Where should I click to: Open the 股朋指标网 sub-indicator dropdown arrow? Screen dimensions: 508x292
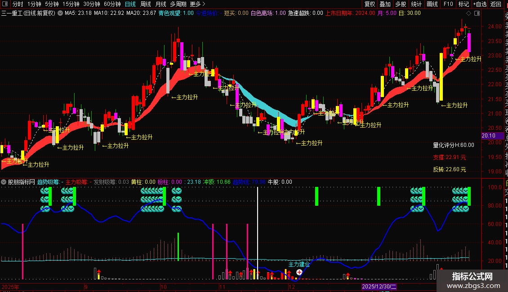[x=4, y=182]
